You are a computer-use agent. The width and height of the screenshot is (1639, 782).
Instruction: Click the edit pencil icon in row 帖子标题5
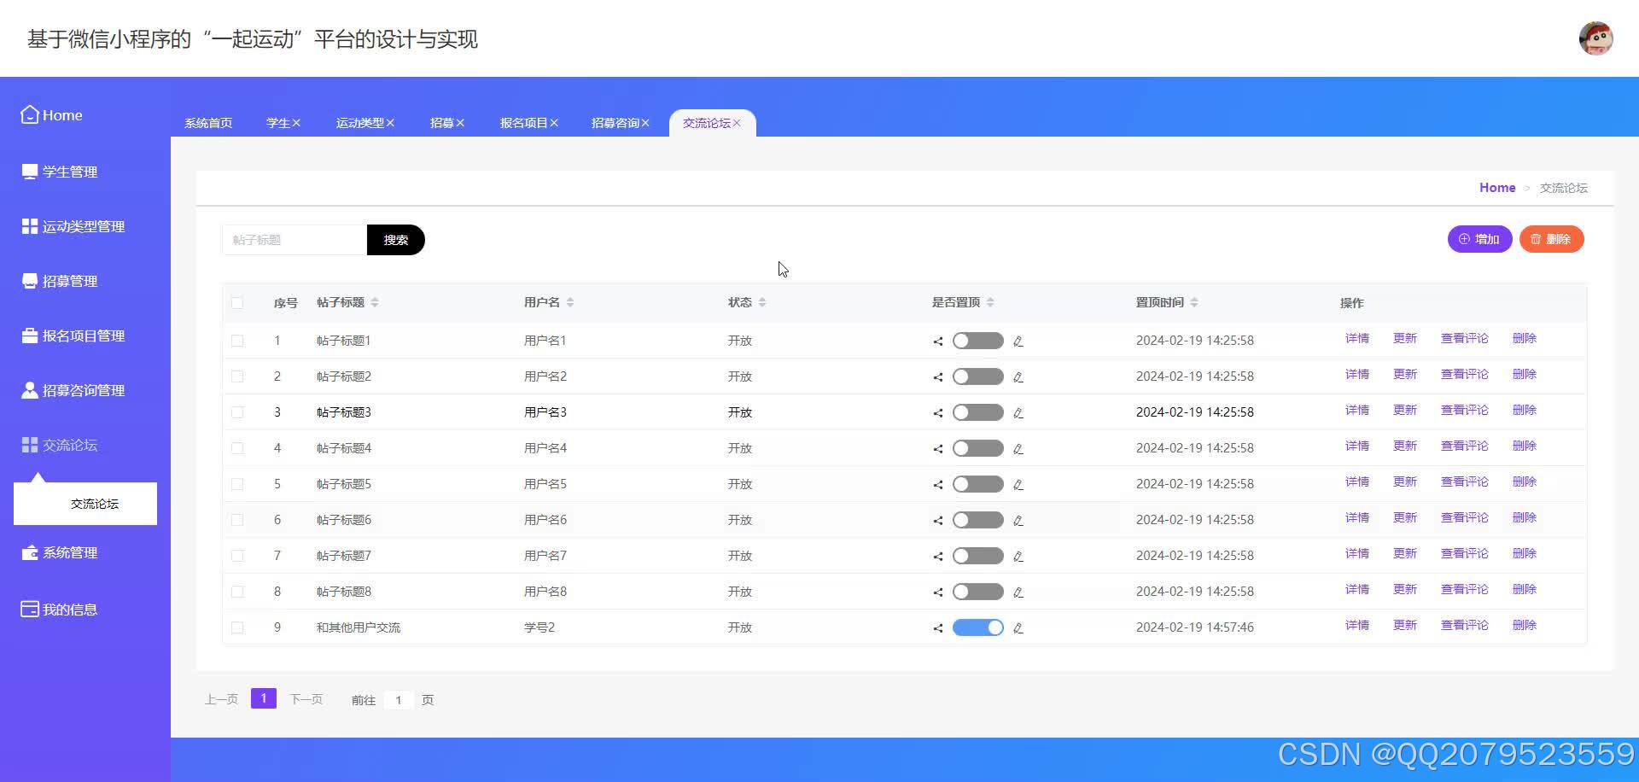tap(1018, 484)
